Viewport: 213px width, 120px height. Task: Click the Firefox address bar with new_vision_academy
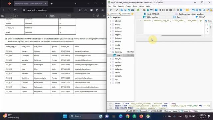tap(48, 10)
